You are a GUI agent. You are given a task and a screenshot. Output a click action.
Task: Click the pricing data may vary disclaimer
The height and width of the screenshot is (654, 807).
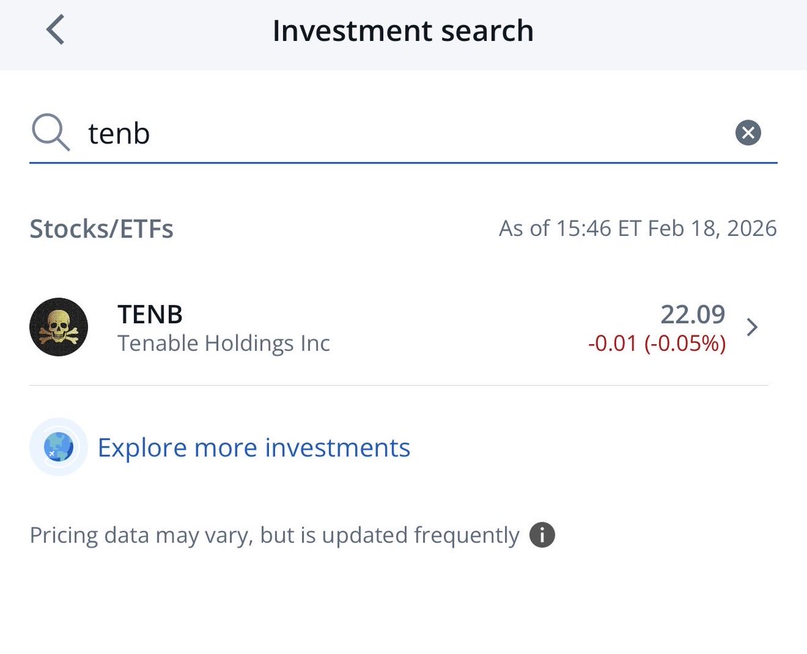pyautogui.click(x=274, y=536)
